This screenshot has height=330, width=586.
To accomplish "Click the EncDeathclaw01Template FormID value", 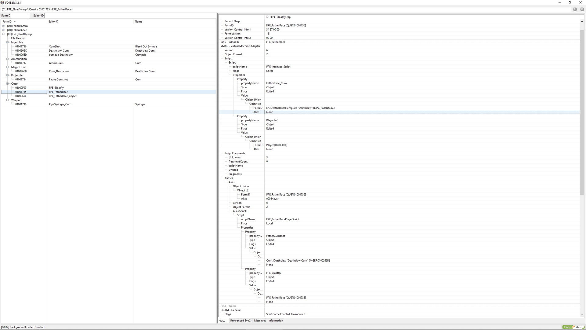I will coord(300,108).
